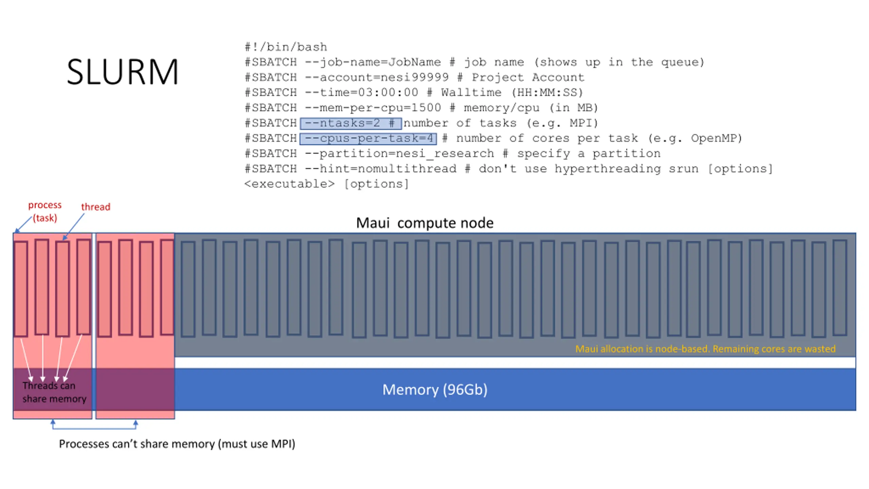Click the SLURM title text
The width and height of the screenshot is (869, 489).
[x=123, y=72]
